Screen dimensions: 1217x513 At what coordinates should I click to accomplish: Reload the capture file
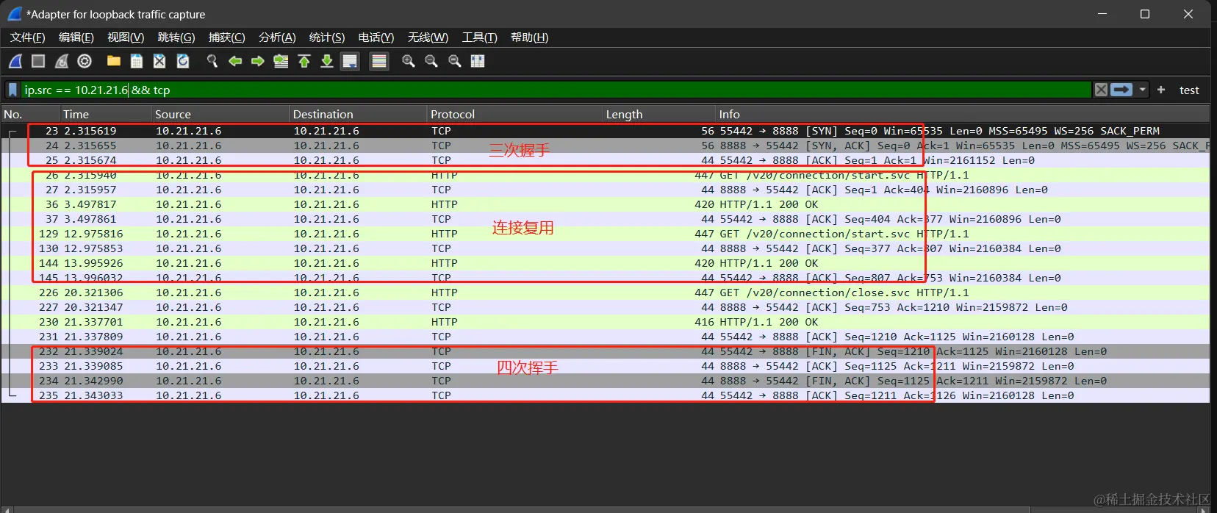click(183, 61)
